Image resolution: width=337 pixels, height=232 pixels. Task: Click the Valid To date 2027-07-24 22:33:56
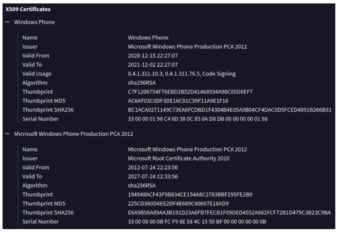pos(153,176)
